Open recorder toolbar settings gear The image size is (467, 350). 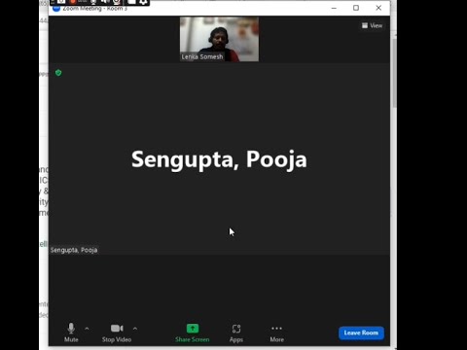pos(143,2)
